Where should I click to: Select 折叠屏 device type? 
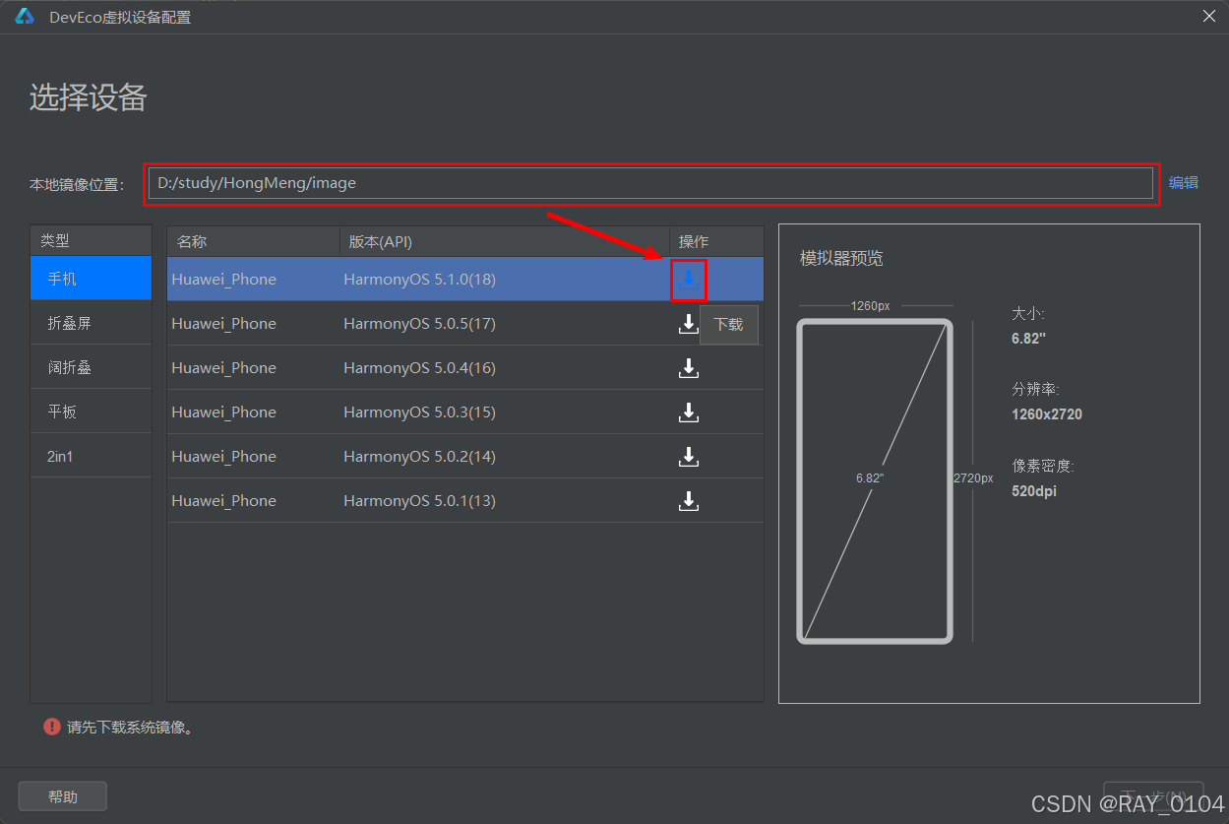[x=92, y=323]
